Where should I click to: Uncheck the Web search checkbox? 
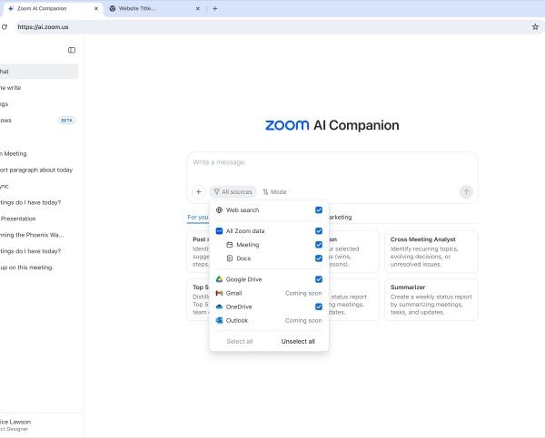(x=319, y=209)
